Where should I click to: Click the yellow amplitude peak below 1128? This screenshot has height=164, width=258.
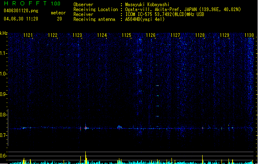tap(203, 159)
